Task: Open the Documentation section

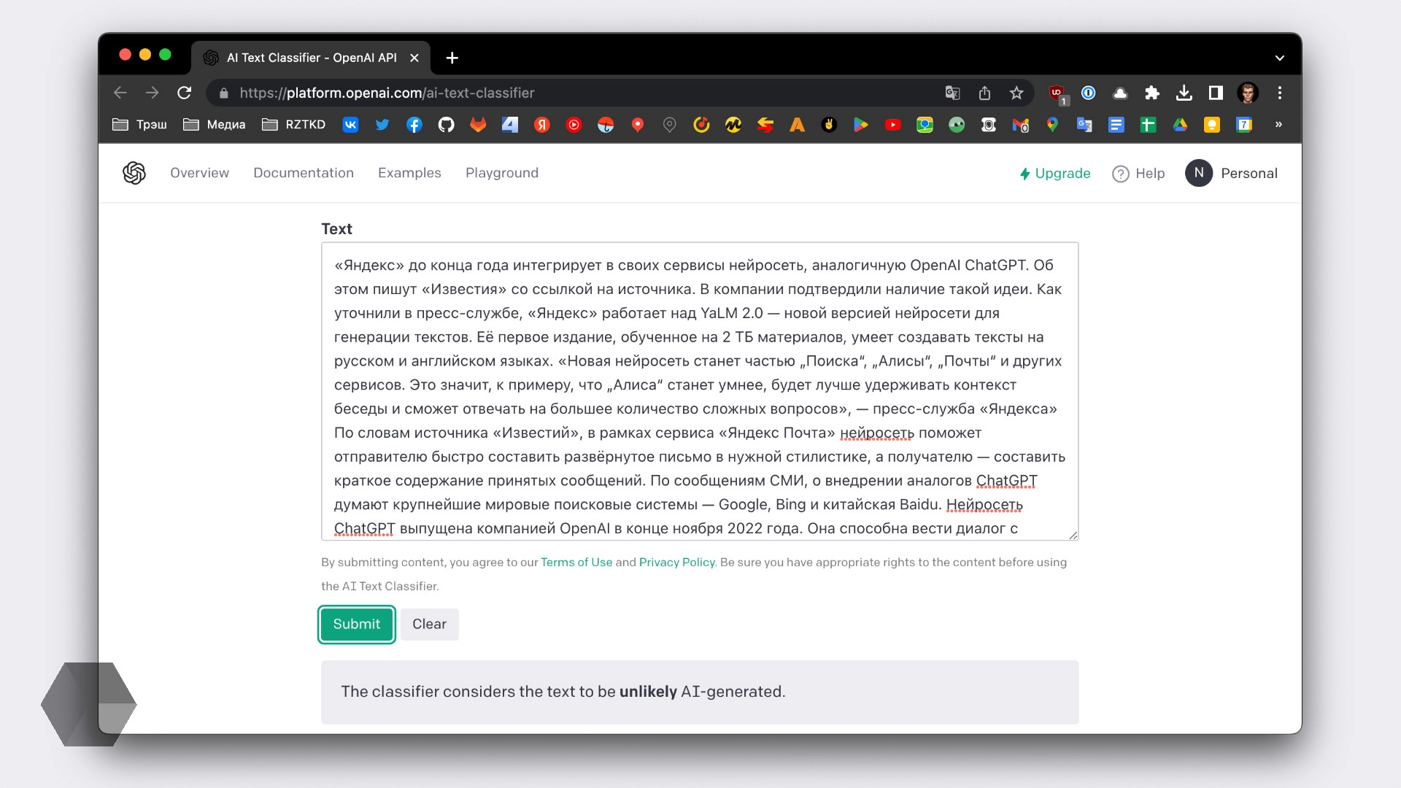Action: [304, 173]
